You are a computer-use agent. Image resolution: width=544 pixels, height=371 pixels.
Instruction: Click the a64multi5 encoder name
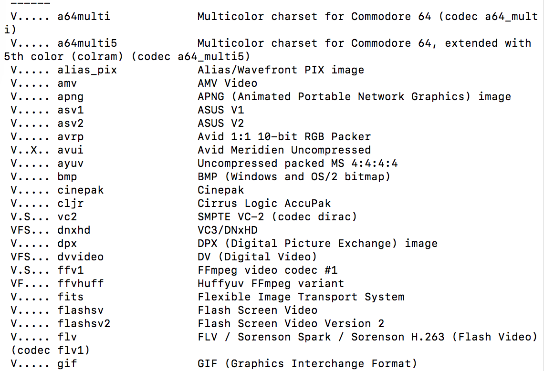coord(87,43)
